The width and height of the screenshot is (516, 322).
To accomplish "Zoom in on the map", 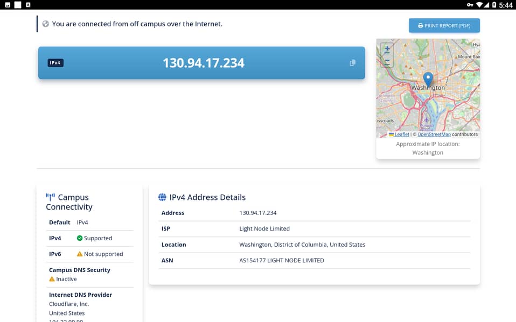I will (387, 49).
